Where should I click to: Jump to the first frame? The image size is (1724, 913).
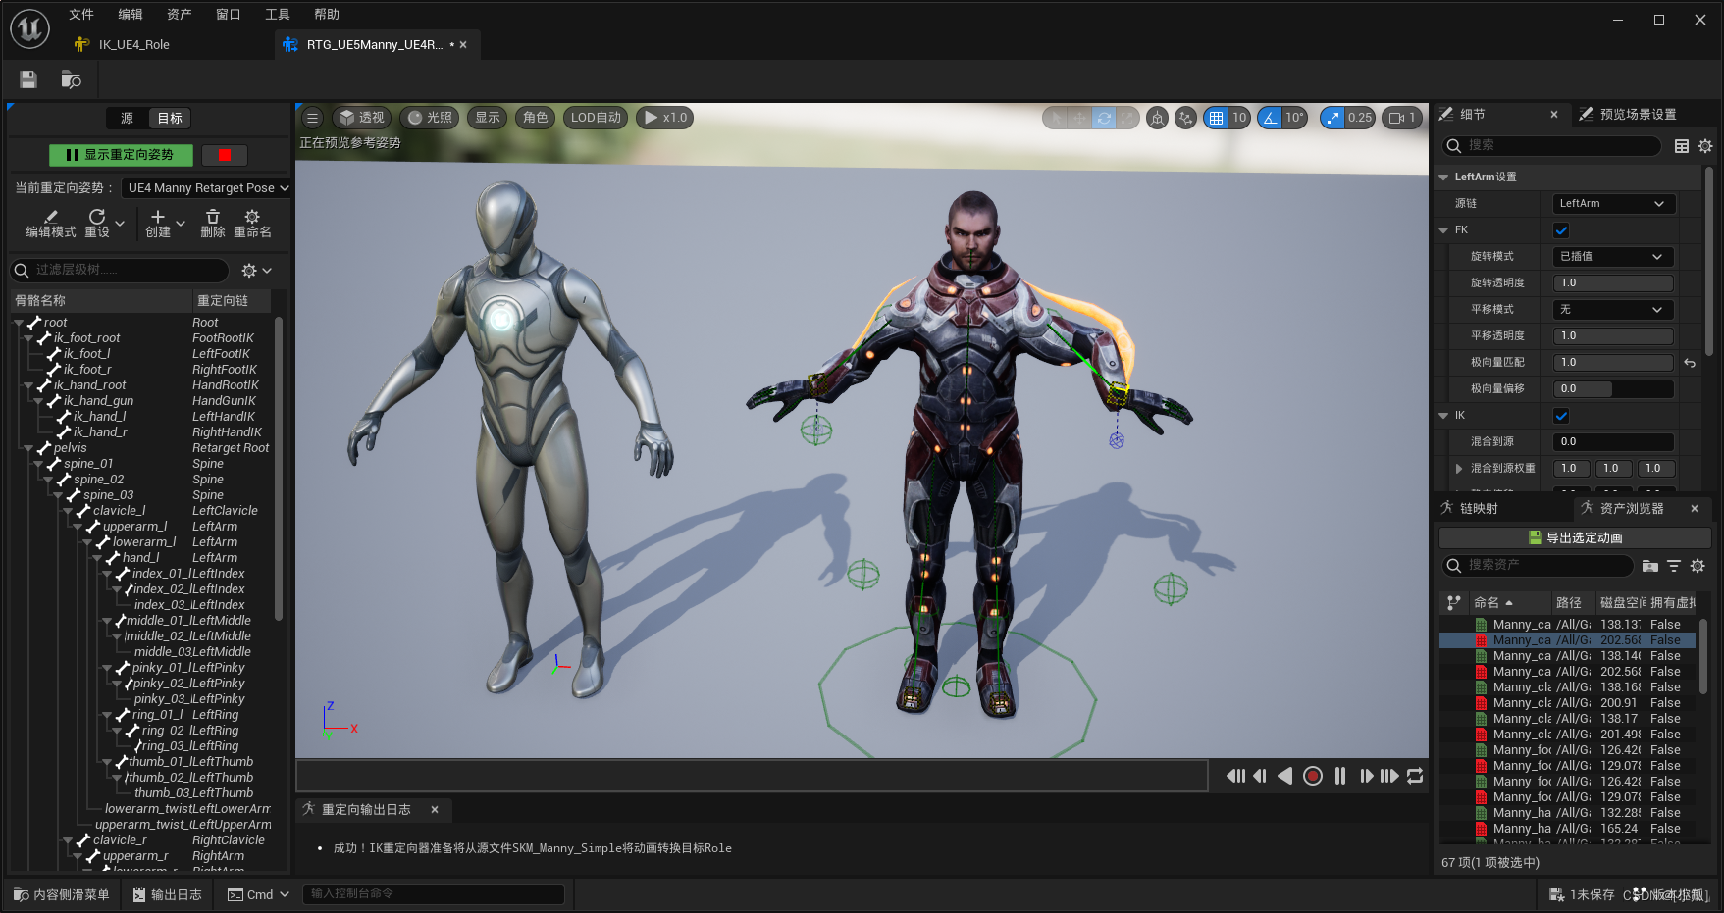(x=1235, y=776)
